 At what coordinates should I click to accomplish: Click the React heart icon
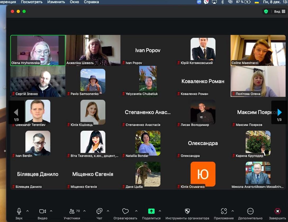(125, 211)
